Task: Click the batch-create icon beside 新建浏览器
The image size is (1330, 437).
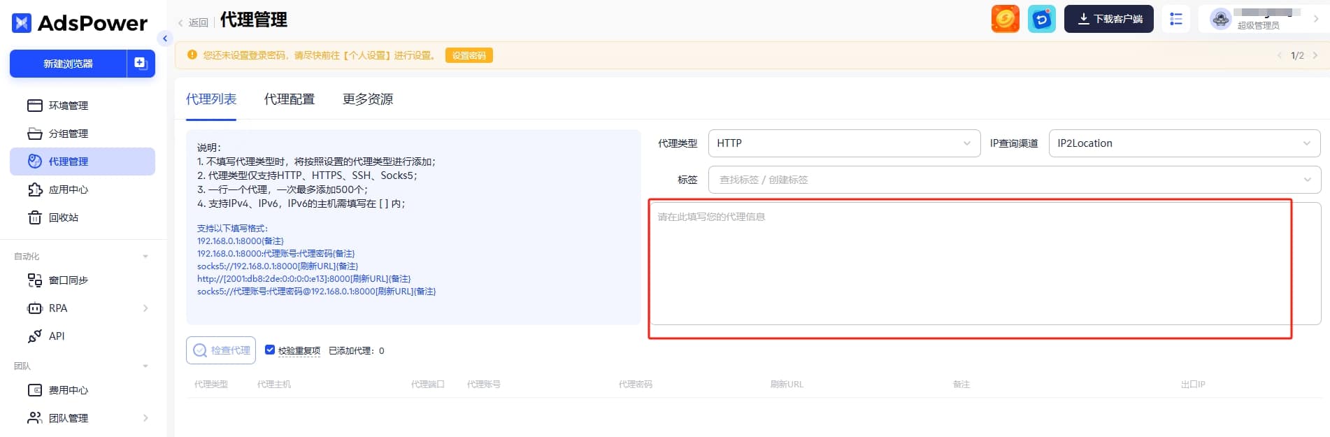Action: 141,64
